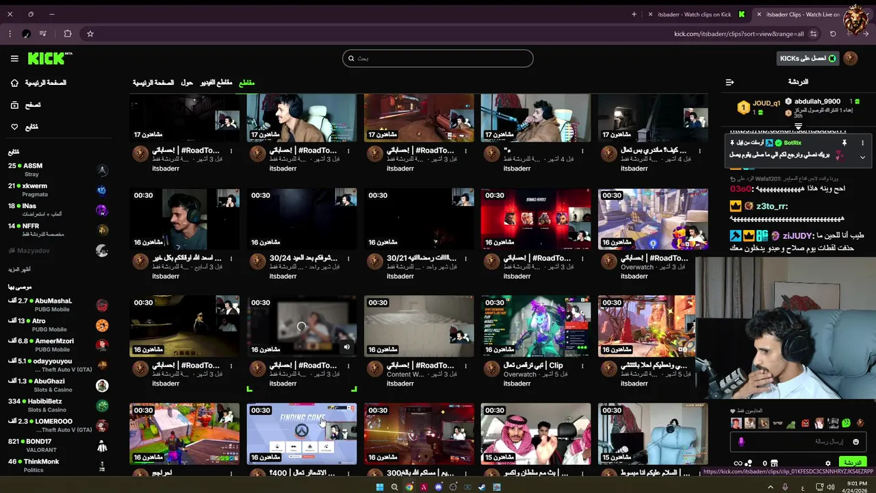Open تصفح browse in the sidebar

click(26, 105)
